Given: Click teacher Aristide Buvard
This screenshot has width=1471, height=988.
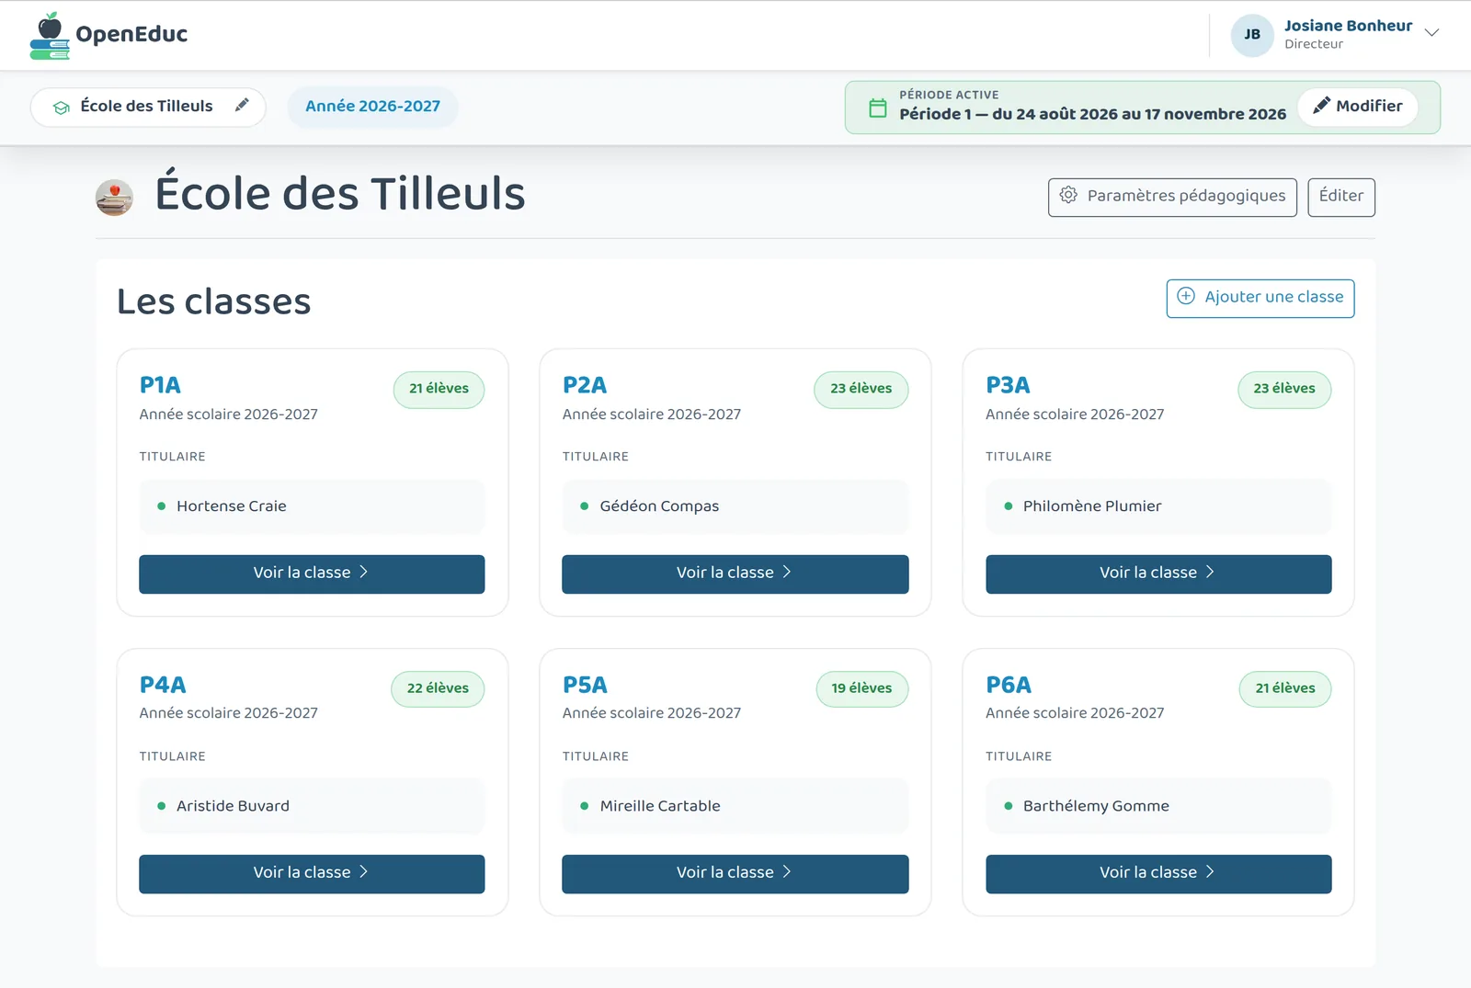Looking at the screenshot, I should tap(233, 806).
